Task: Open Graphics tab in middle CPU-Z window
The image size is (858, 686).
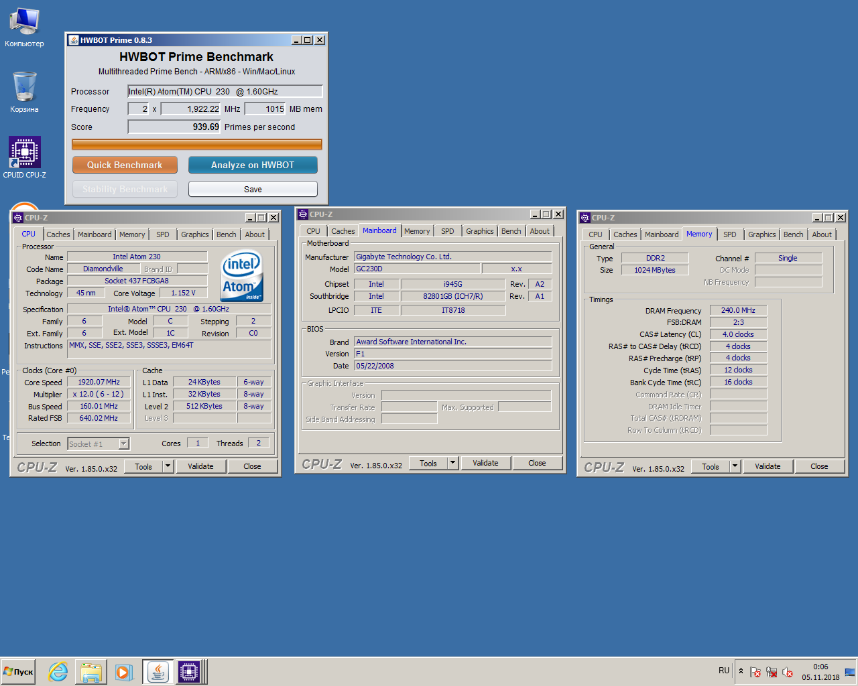Action: (x=480, y=231)
